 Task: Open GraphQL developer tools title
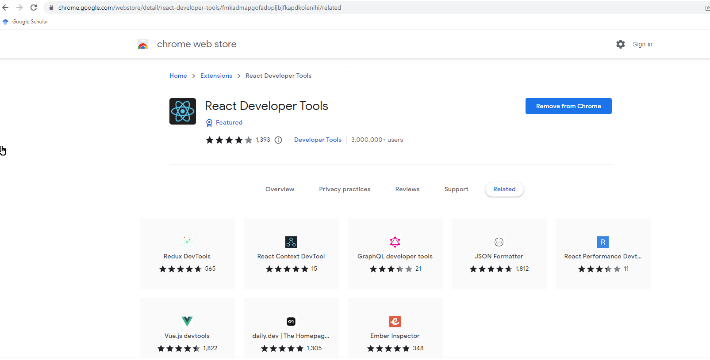point(395,256)
